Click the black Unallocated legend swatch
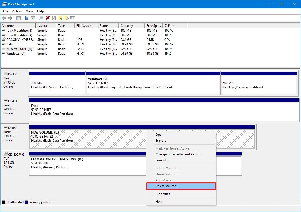This screenshot has width=301, height=212. click(4, 202)
